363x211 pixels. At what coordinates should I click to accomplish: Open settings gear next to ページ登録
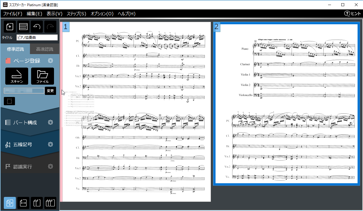pos(50,61)
